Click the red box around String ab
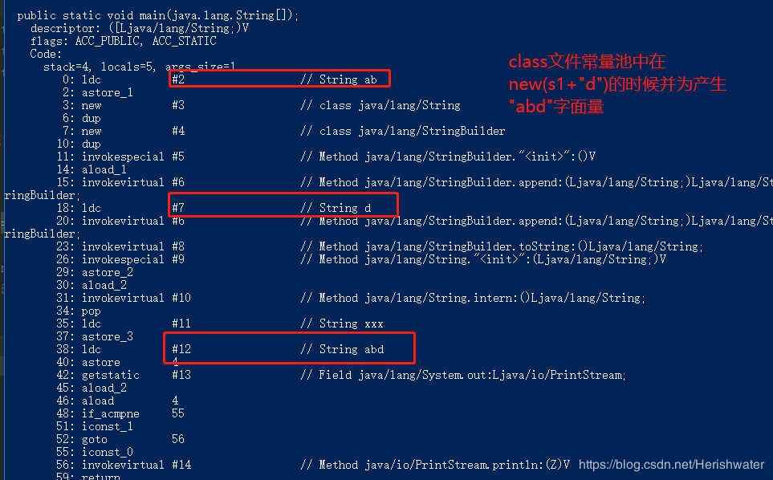The width and height of the screenshot is (773, 480). coord(279,79)
